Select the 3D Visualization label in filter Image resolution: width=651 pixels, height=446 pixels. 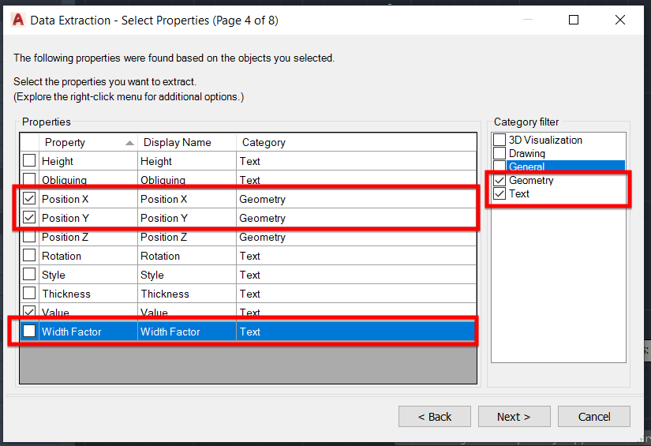545,140
